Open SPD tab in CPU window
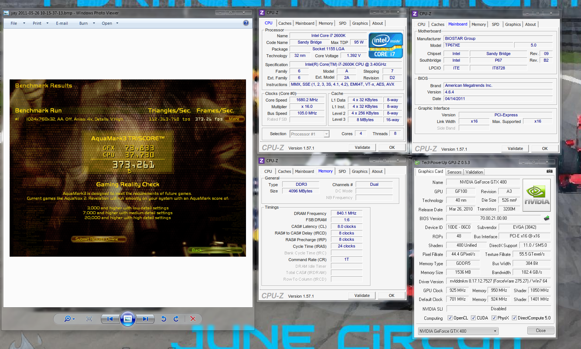Image resolution: width=581 pixels, height=349 pixels. click(343, 23)
